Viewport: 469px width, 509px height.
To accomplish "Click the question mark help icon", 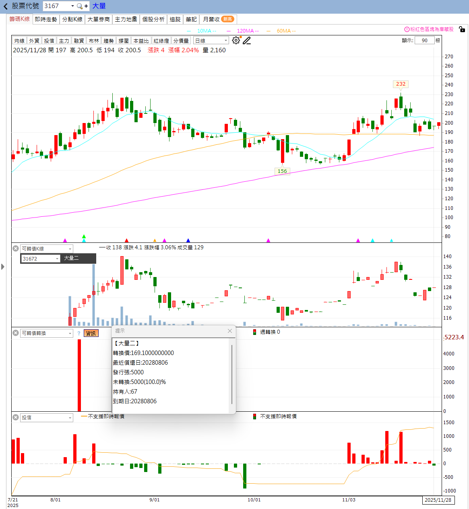I will (x=79, y=333).
